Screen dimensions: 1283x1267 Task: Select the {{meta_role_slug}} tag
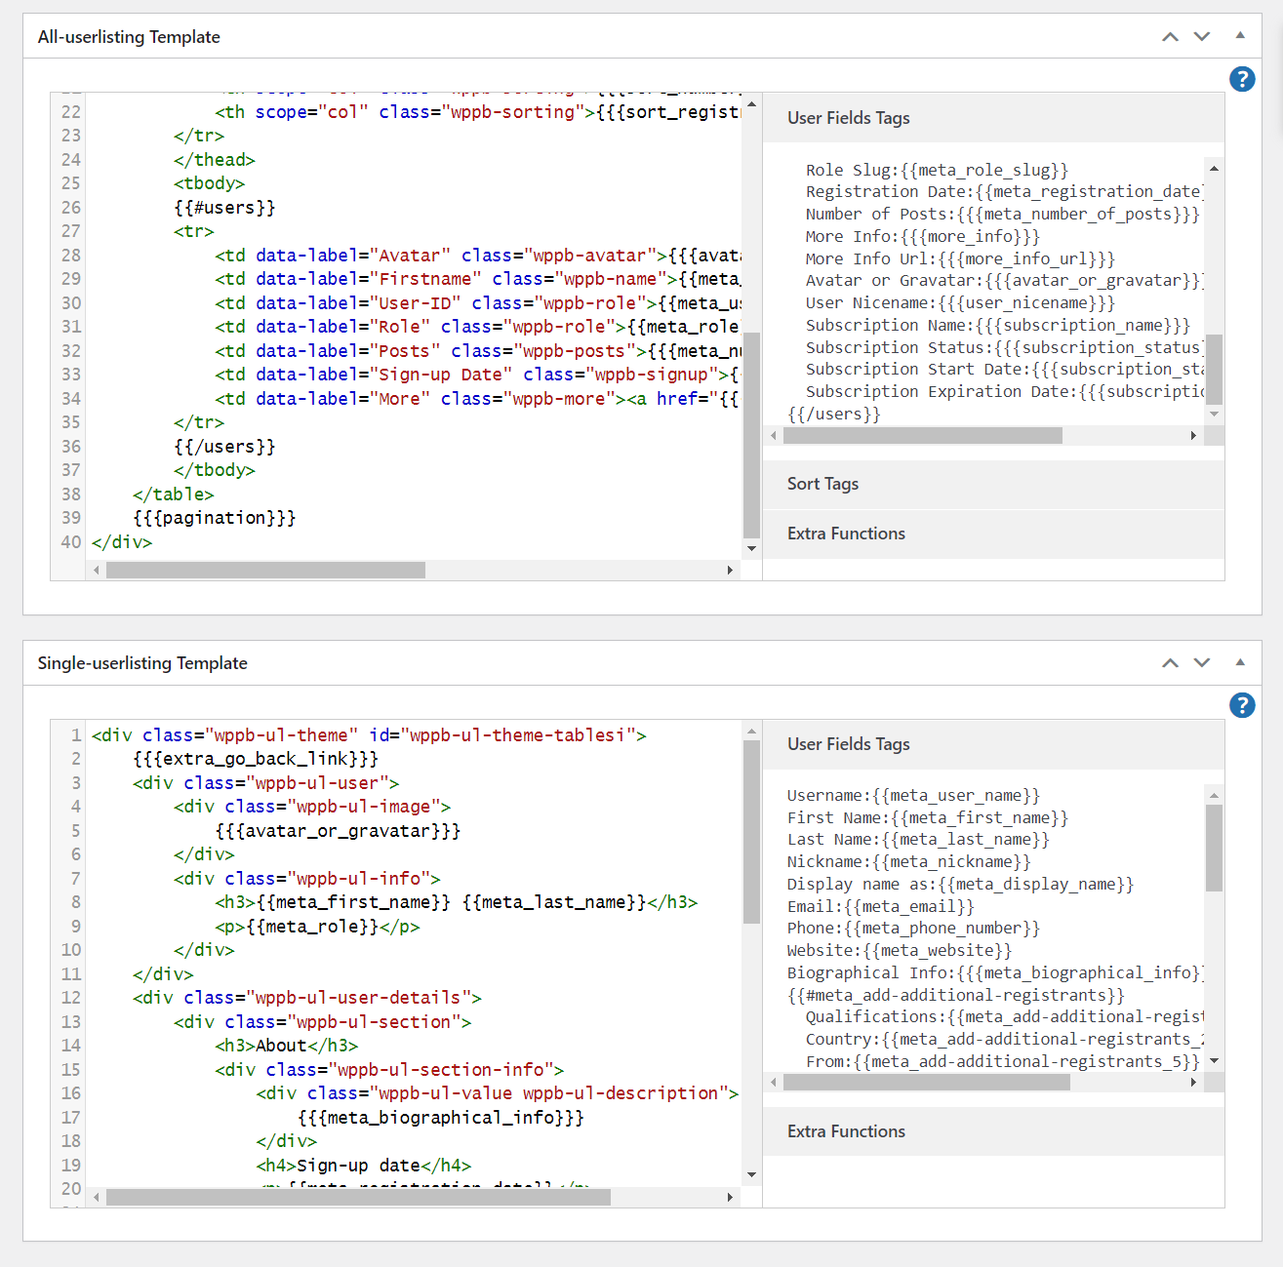coord(984,170)
